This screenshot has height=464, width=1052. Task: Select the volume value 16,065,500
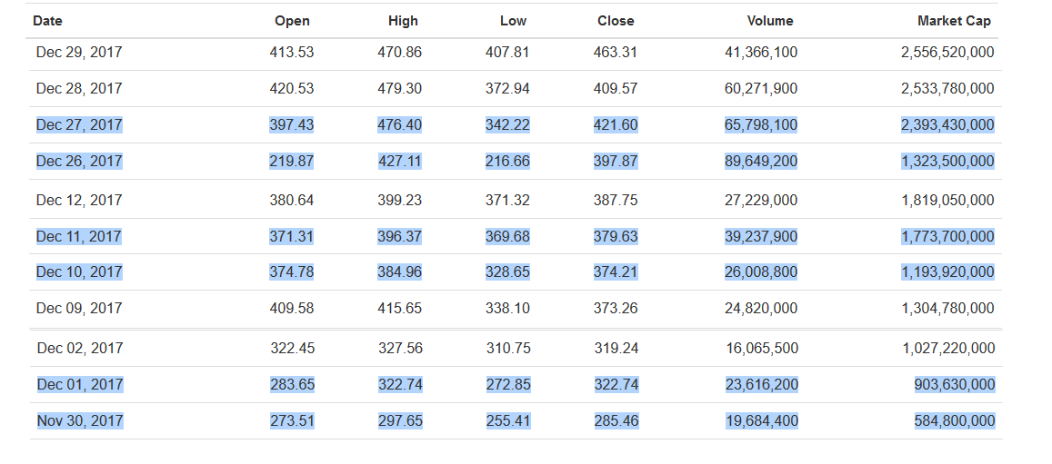pos(762,349)
